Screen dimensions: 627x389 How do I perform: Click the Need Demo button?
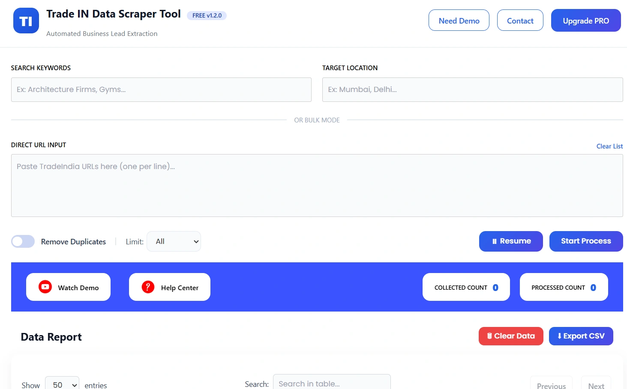[459, 20]
